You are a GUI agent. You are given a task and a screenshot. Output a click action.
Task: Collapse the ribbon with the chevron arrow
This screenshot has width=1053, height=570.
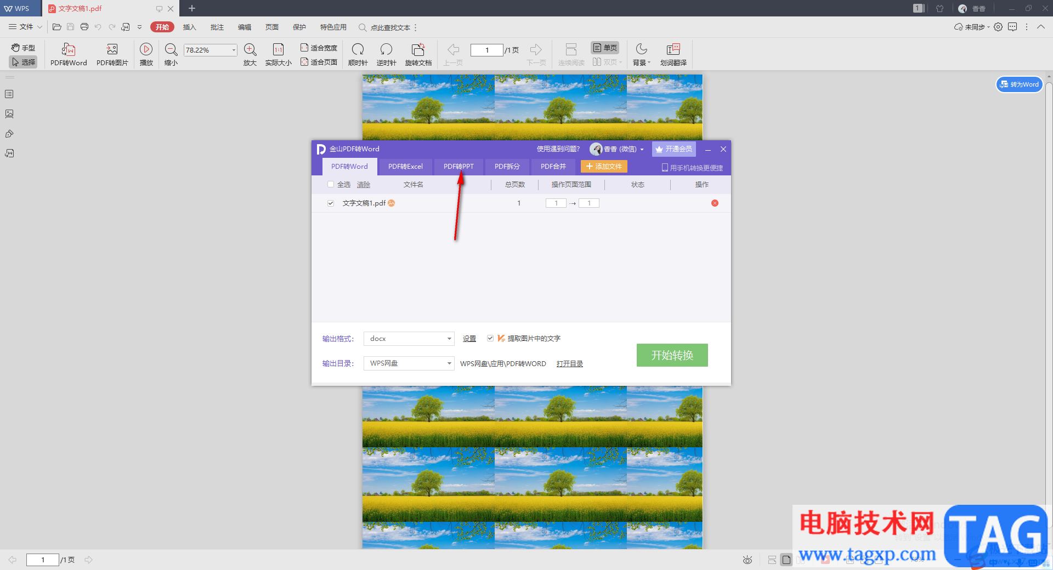[1041, 27]
